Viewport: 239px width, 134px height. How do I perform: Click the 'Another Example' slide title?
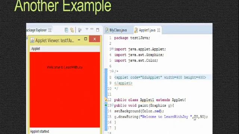pos(63,6)
